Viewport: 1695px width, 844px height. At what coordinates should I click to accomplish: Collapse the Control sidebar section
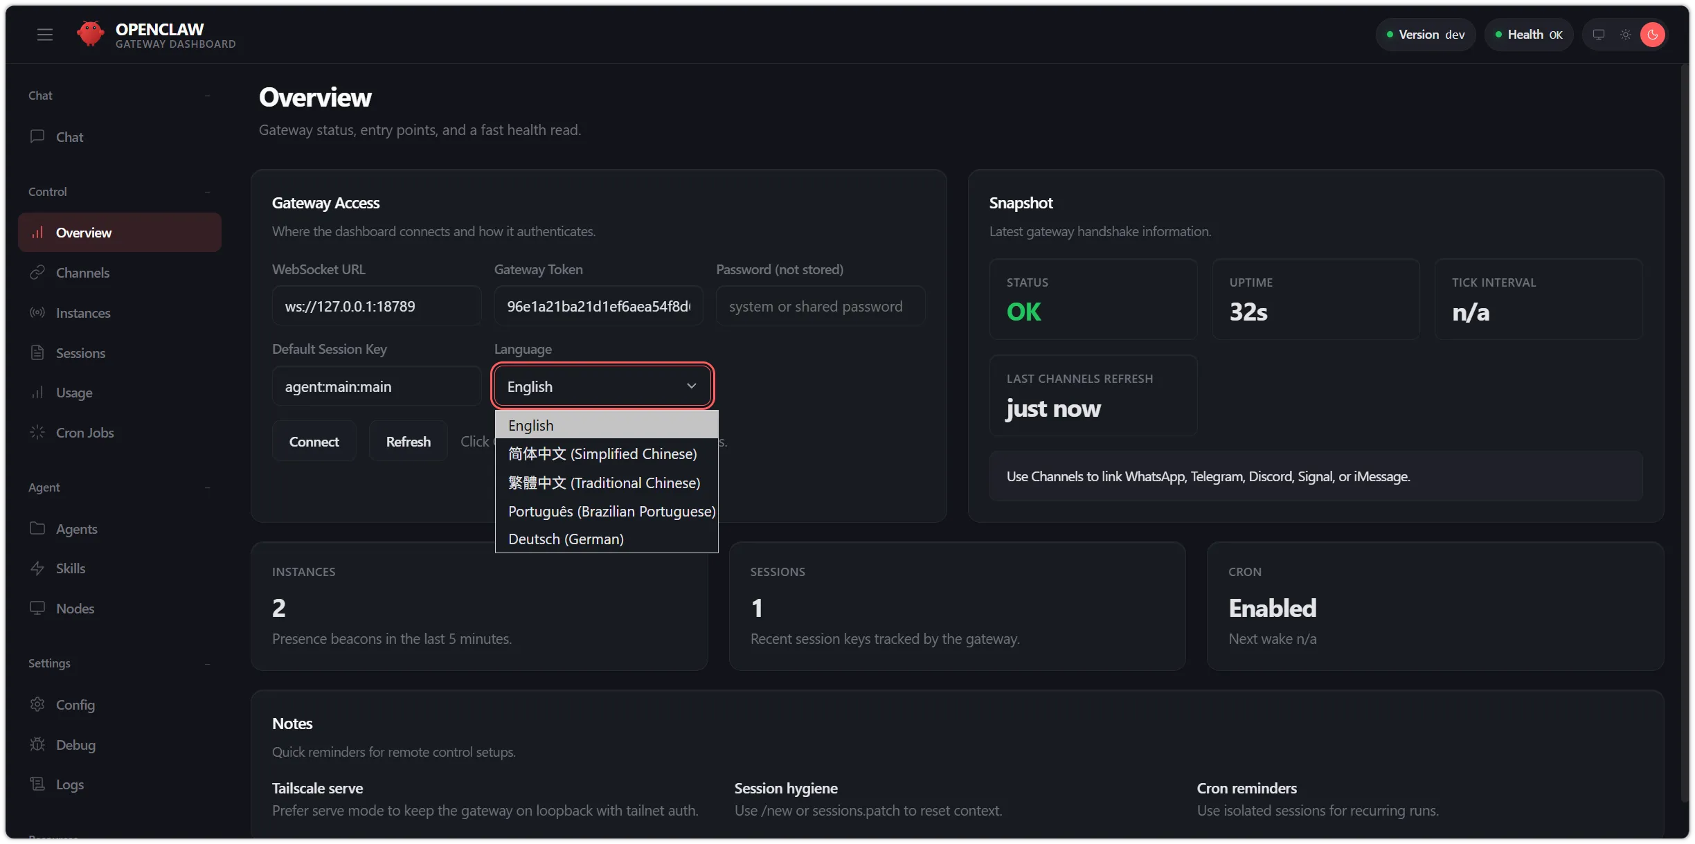[207, 192]
